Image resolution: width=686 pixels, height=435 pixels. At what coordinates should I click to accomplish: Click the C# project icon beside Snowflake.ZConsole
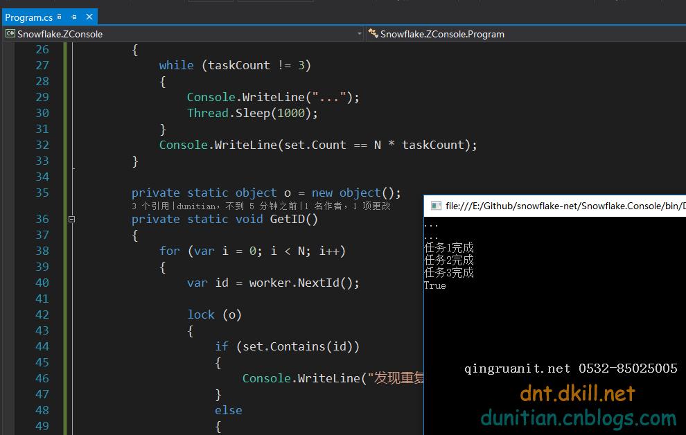10,34
